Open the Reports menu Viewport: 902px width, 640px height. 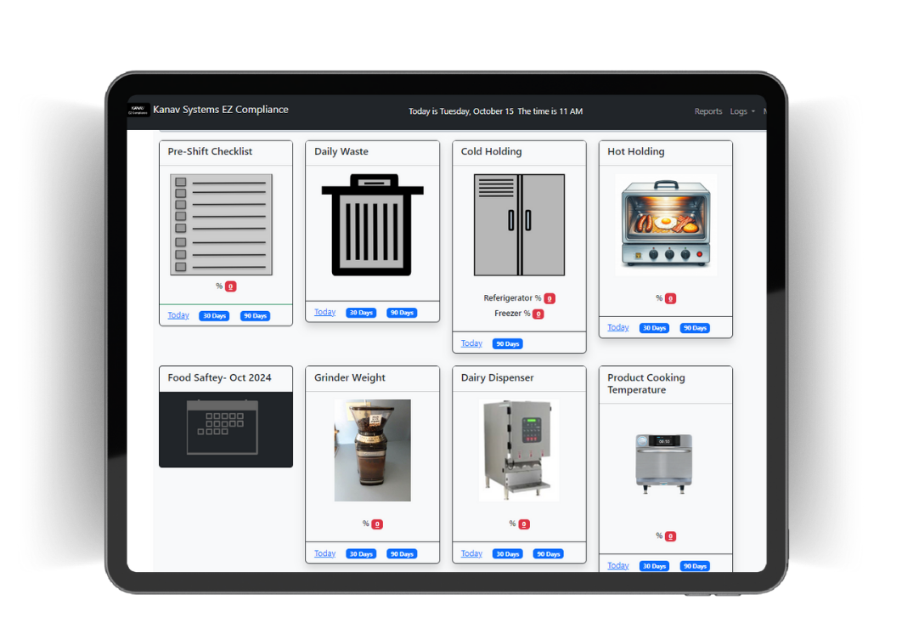coord(708,111)
